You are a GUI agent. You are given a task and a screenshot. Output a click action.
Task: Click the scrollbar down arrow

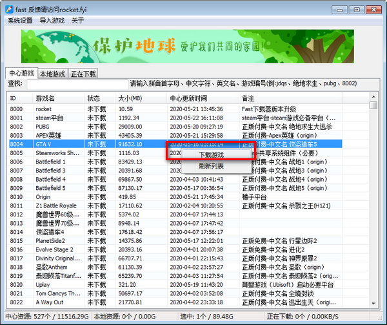[373, 303]
